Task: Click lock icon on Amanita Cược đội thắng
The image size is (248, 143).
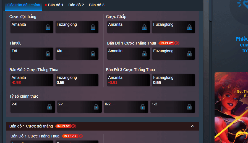Action: tap(48, 27)
